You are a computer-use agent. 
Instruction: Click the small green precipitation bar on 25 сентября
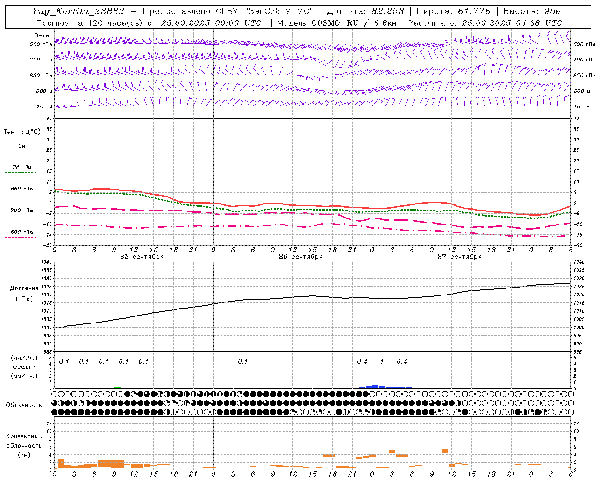[x=117, y=387]
